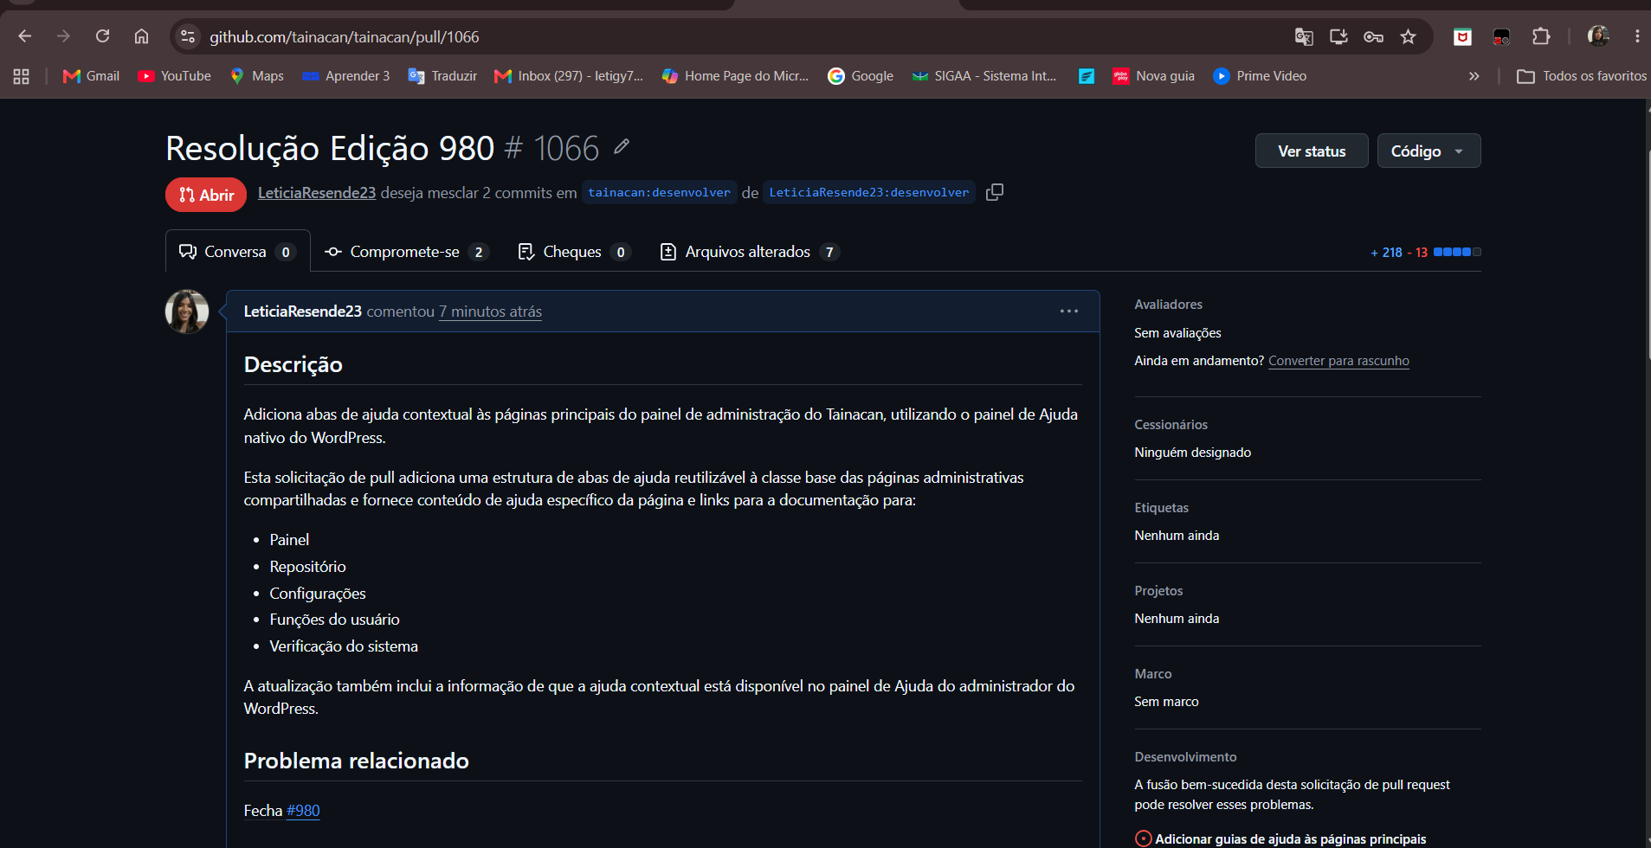The image size is (1651, 848).
Task: Go back with the browser back arrow
Action: pos(24,36)
